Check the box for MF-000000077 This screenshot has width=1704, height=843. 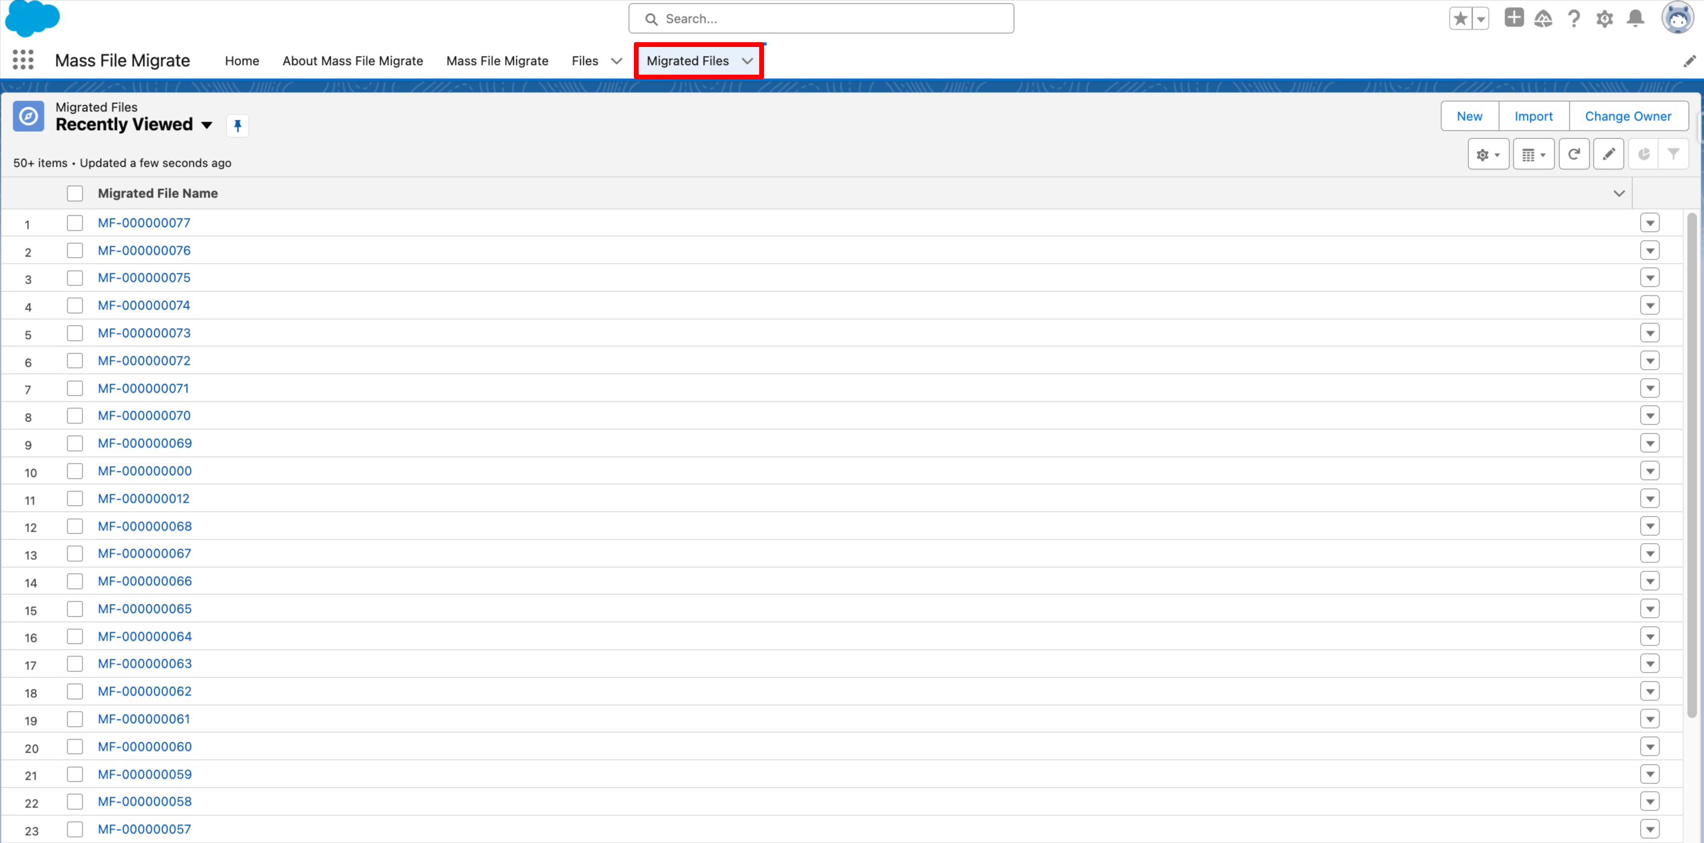pyautogui.click(x=75, y=223)
